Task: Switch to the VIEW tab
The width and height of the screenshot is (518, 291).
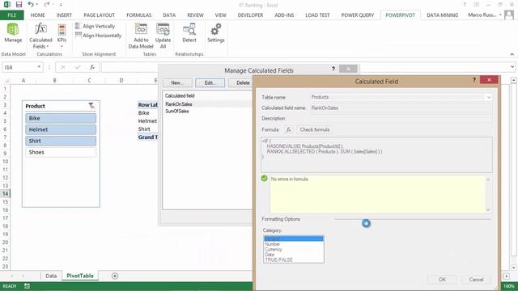Action: (221, 15)
